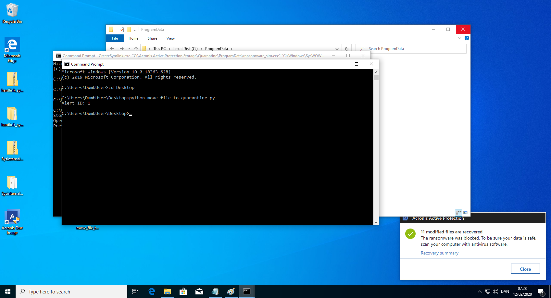Open File Explorer help via question mark
Image resolution: width=551 pixels, height=298 pixels.
click(467, 38)
